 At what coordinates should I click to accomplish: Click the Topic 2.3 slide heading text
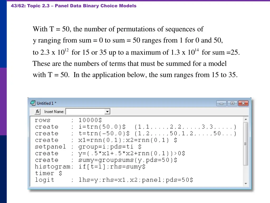(x=73, y=6)
